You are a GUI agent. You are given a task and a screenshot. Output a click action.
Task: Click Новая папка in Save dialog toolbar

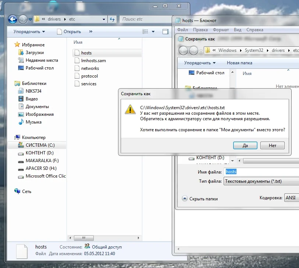tap(239, 63)
